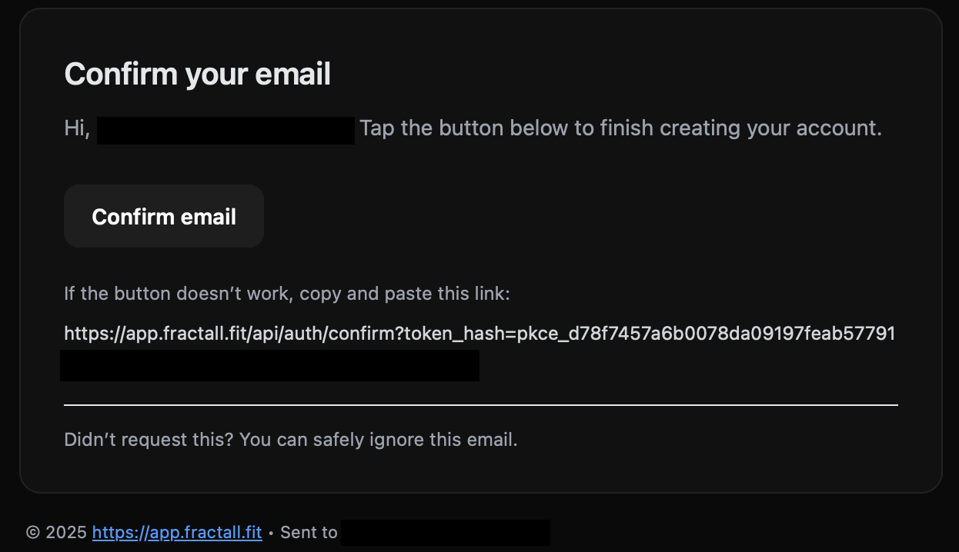Image resolution: width=959 pixels, height=552 pixels.
Task: Click the 'Sent to' footer label
Action: tap(310, 531)
